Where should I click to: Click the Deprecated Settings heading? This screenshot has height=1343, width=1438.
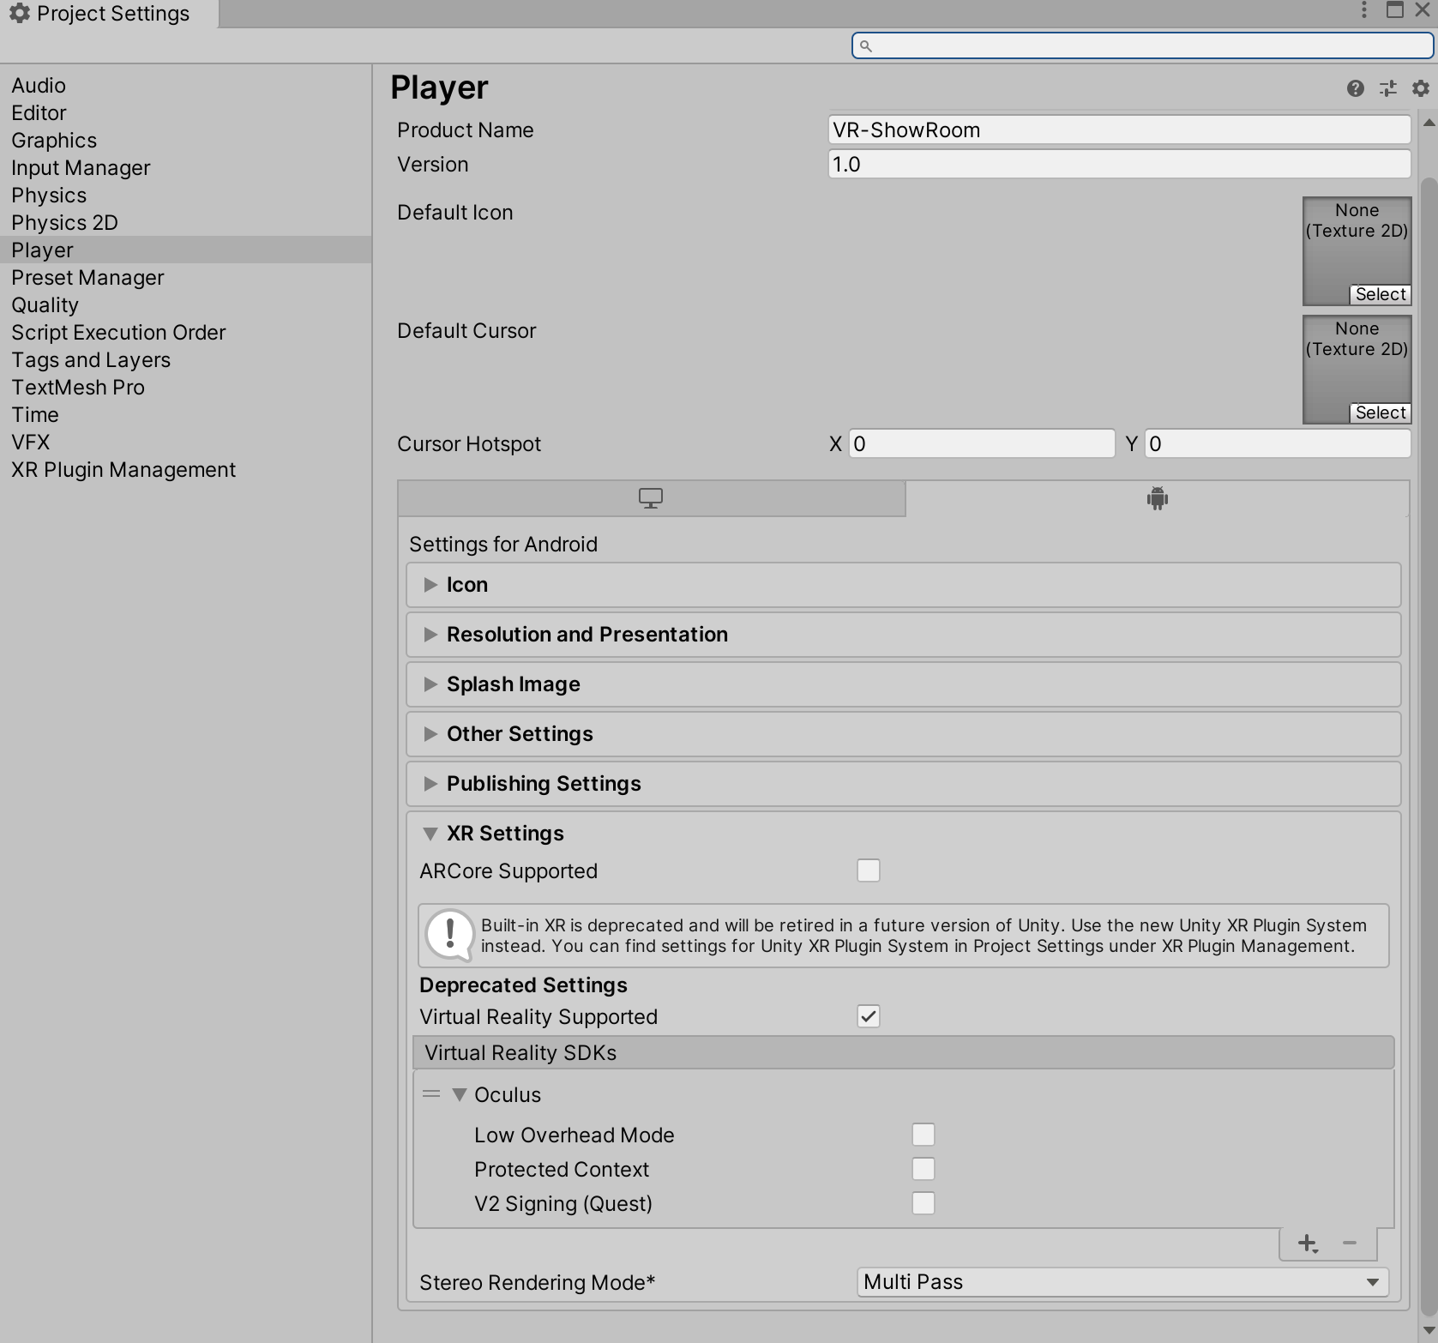pyautogui.click(x=523, y=985)
